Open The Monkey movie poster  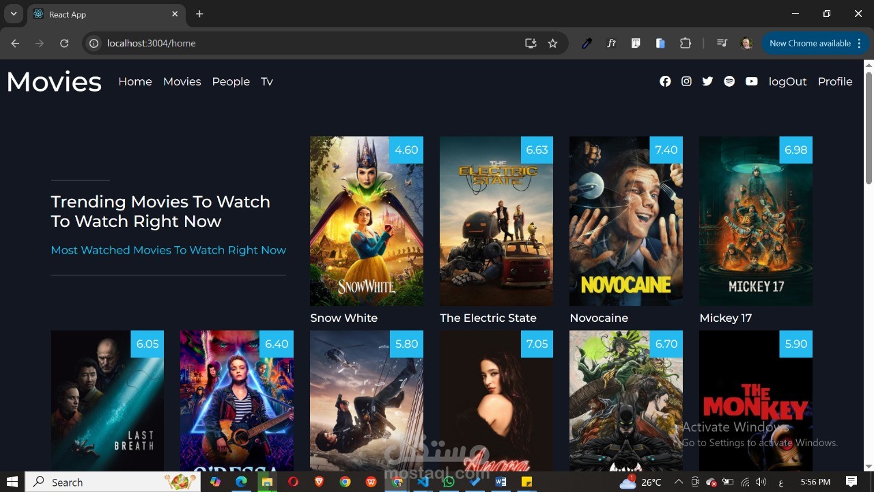(756, 400)
